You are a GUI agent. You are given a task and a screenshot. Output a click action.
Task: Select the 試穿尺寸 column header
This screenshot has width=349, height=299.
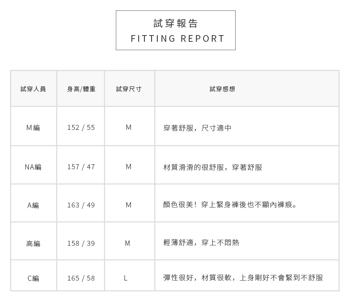[129, 89]
